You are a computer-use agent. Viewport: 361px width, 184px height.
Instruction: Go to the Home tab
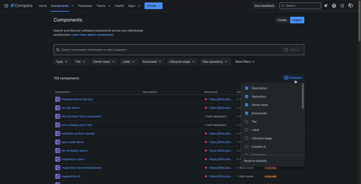click(42, 6)
